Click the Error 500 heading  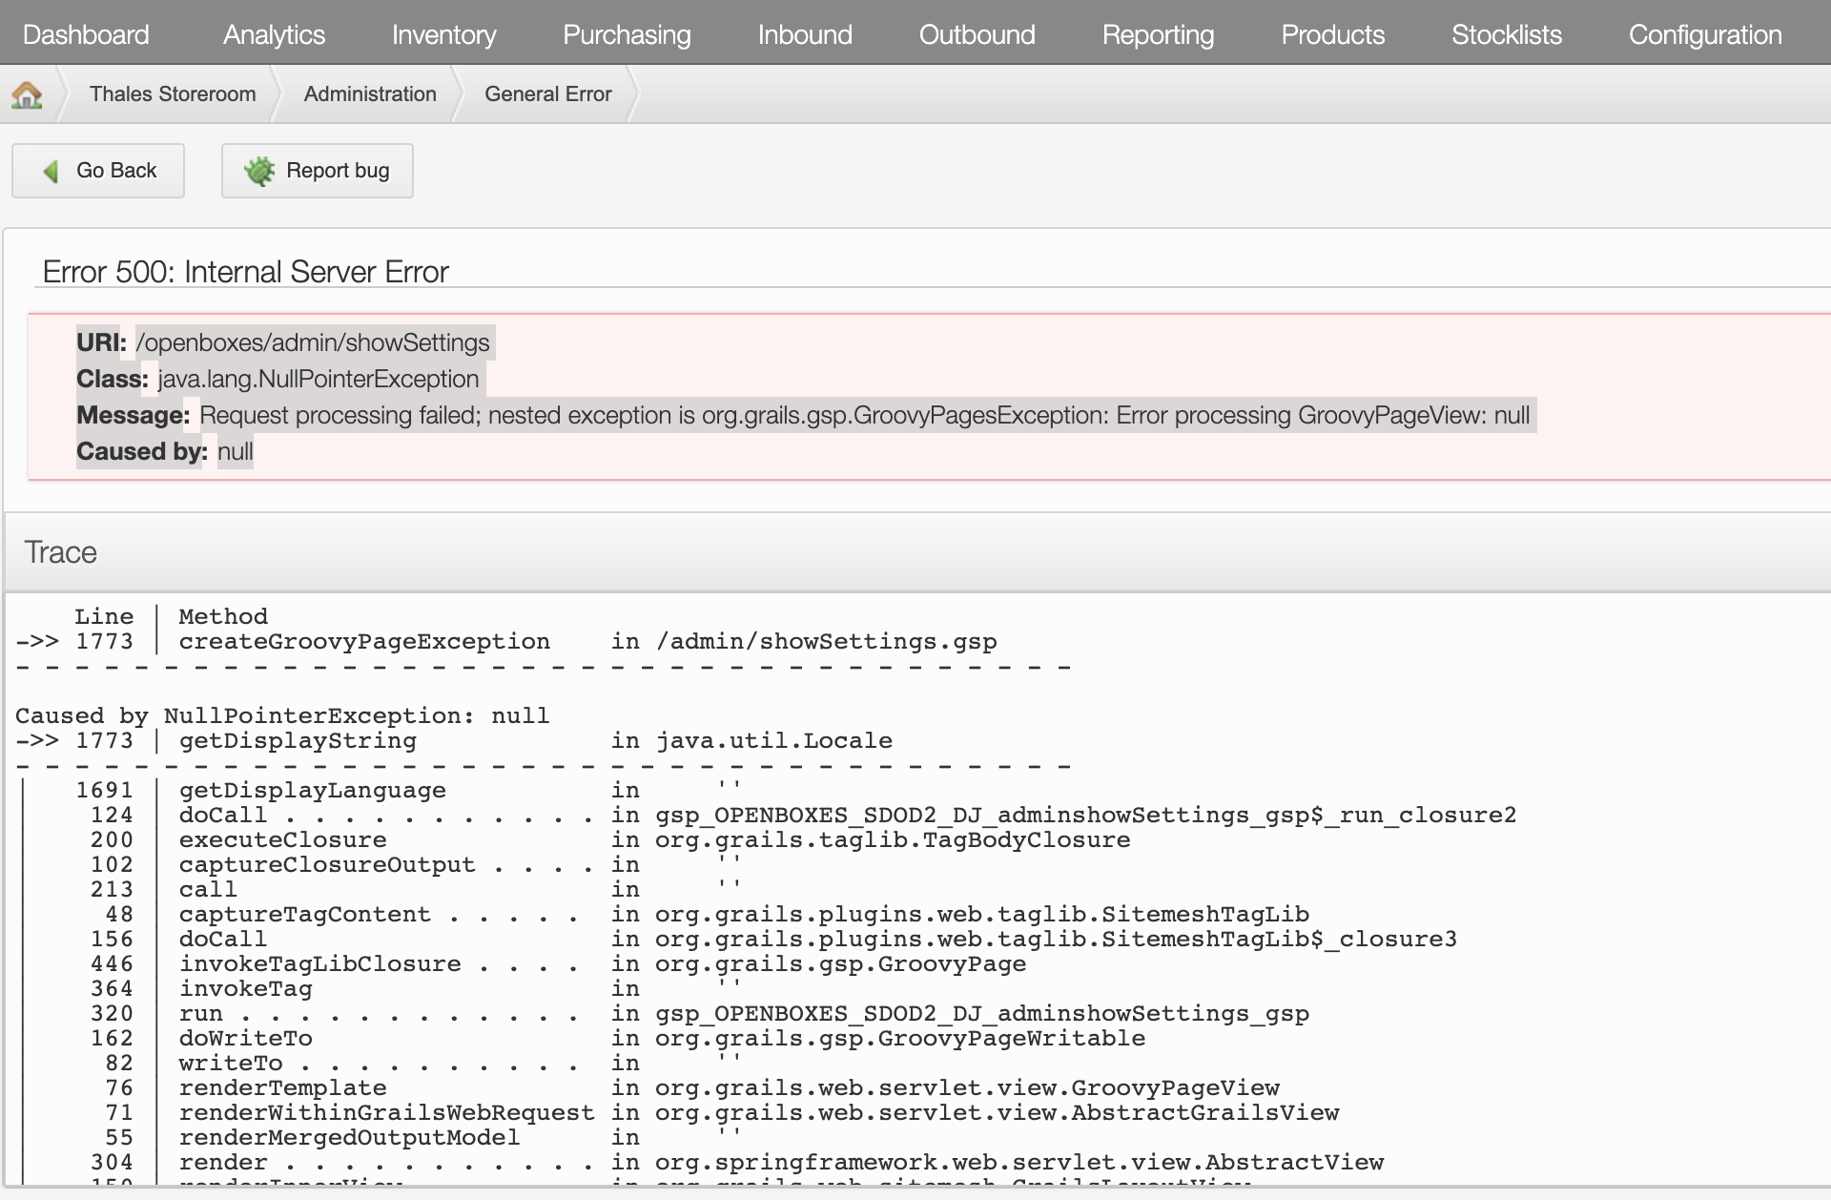tap(246, 272)
